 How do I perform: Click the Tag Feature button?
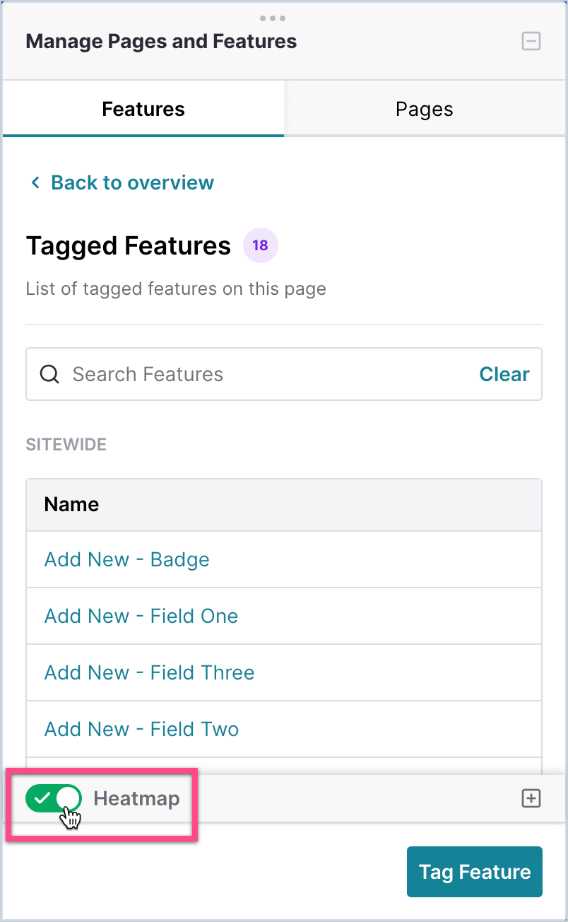pyautogui.click(x=474, y=872)
